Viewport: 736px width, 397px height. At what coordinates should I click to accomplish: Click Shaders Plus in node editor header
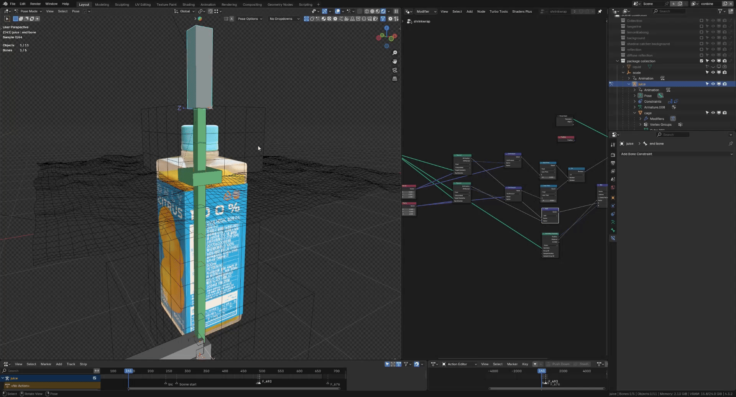522,11
